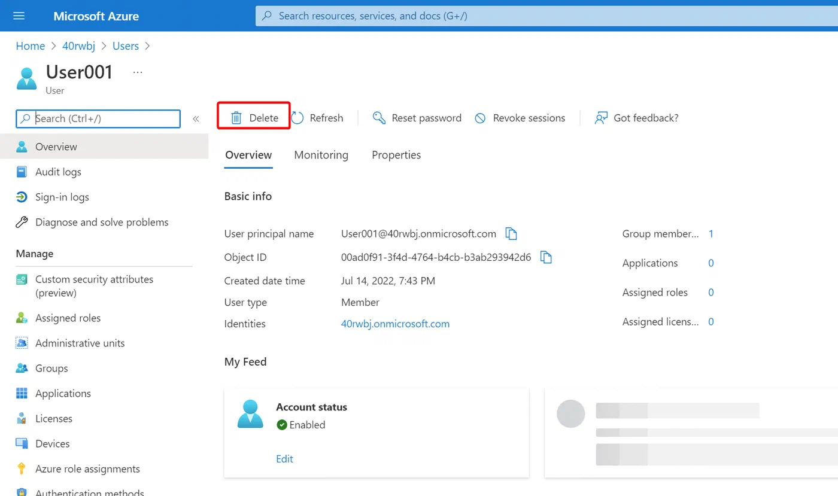This screenshot has width=838, height=496.
Task: Open the Applications count 0 link
Action: 711,263
